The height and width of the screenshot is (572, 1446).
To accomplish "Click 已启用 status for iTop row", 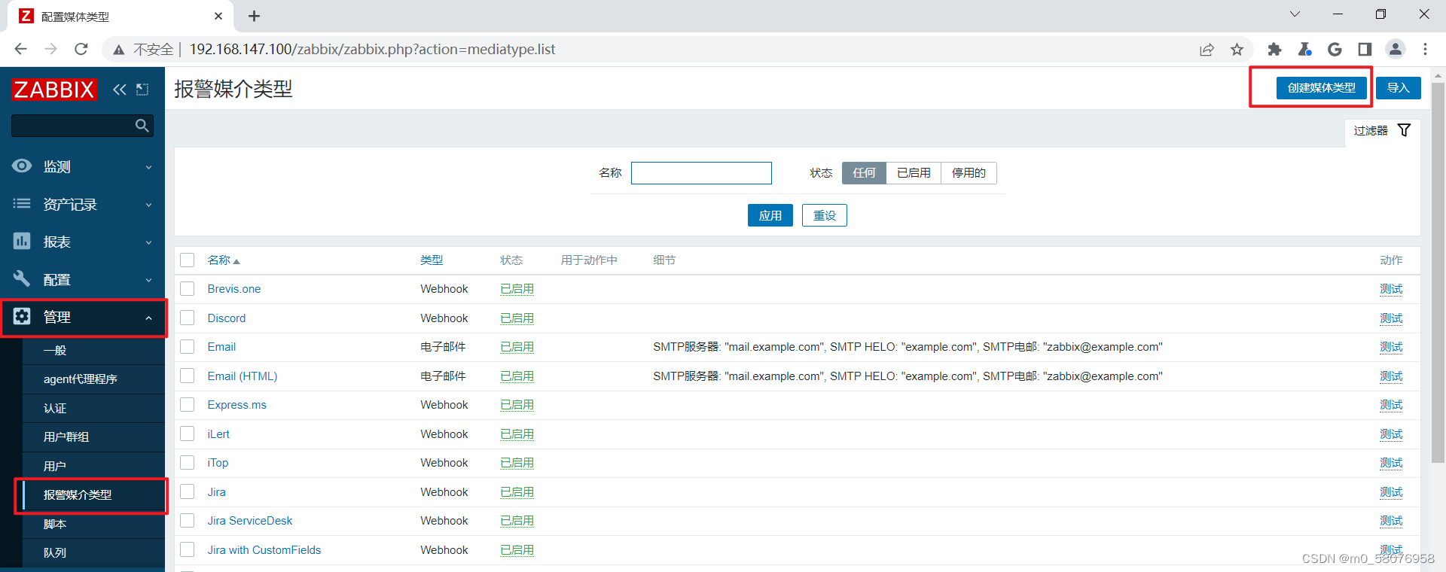I will pos(517,463).
